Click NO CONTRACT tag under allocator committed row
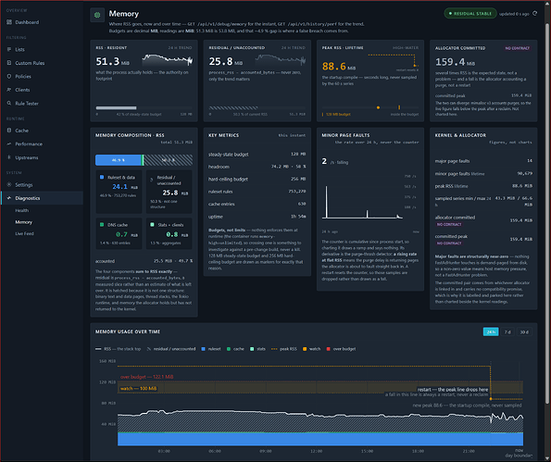Image resolution: width=551 pixels, height=462 pixels. point(449,224)
